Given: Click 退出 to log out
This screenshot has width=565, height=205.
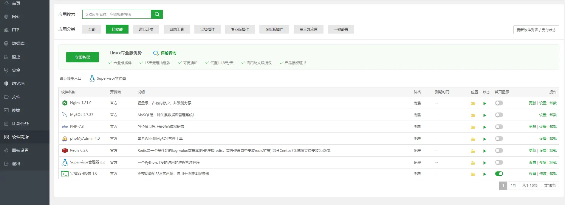Looking at the screenshot, I should [25, 164].
